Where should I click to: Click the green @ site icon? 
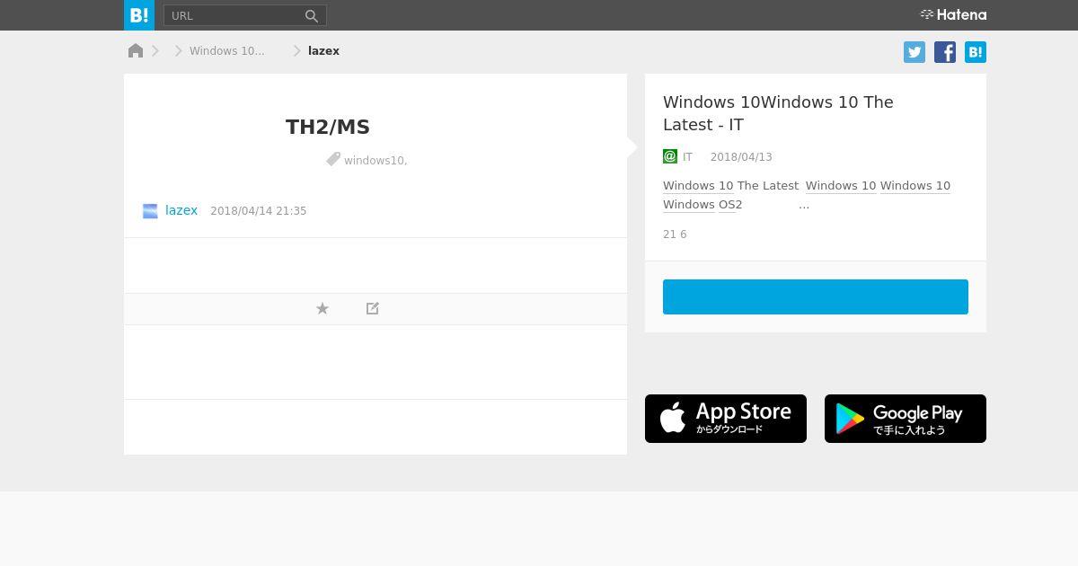670,156
